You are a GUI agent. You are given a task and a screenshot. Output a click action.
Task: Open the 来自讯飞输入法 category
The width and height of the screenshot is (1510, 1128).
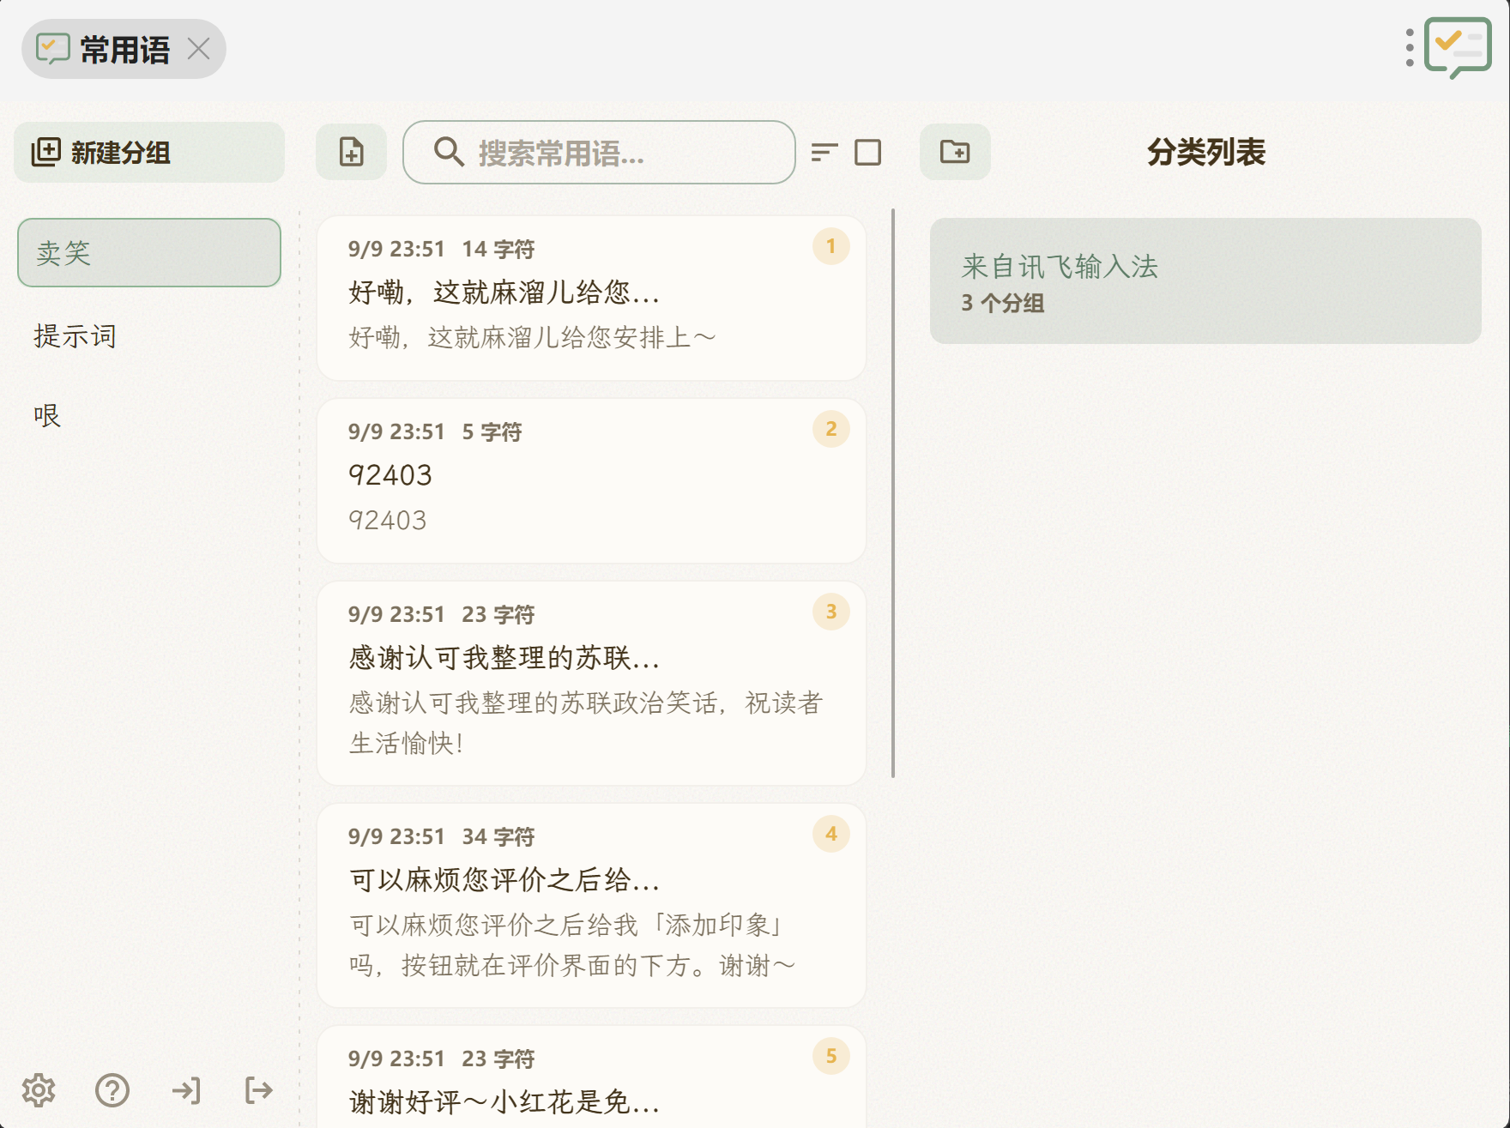tap(1205, 280)
